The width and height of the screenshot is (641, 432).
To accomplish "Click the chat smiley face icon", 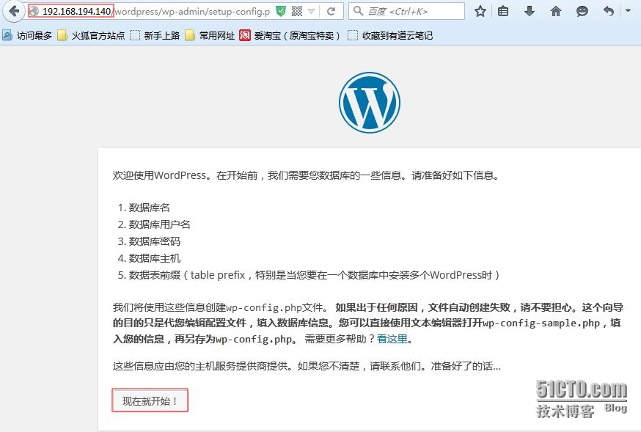I will [x=582, y=11].
